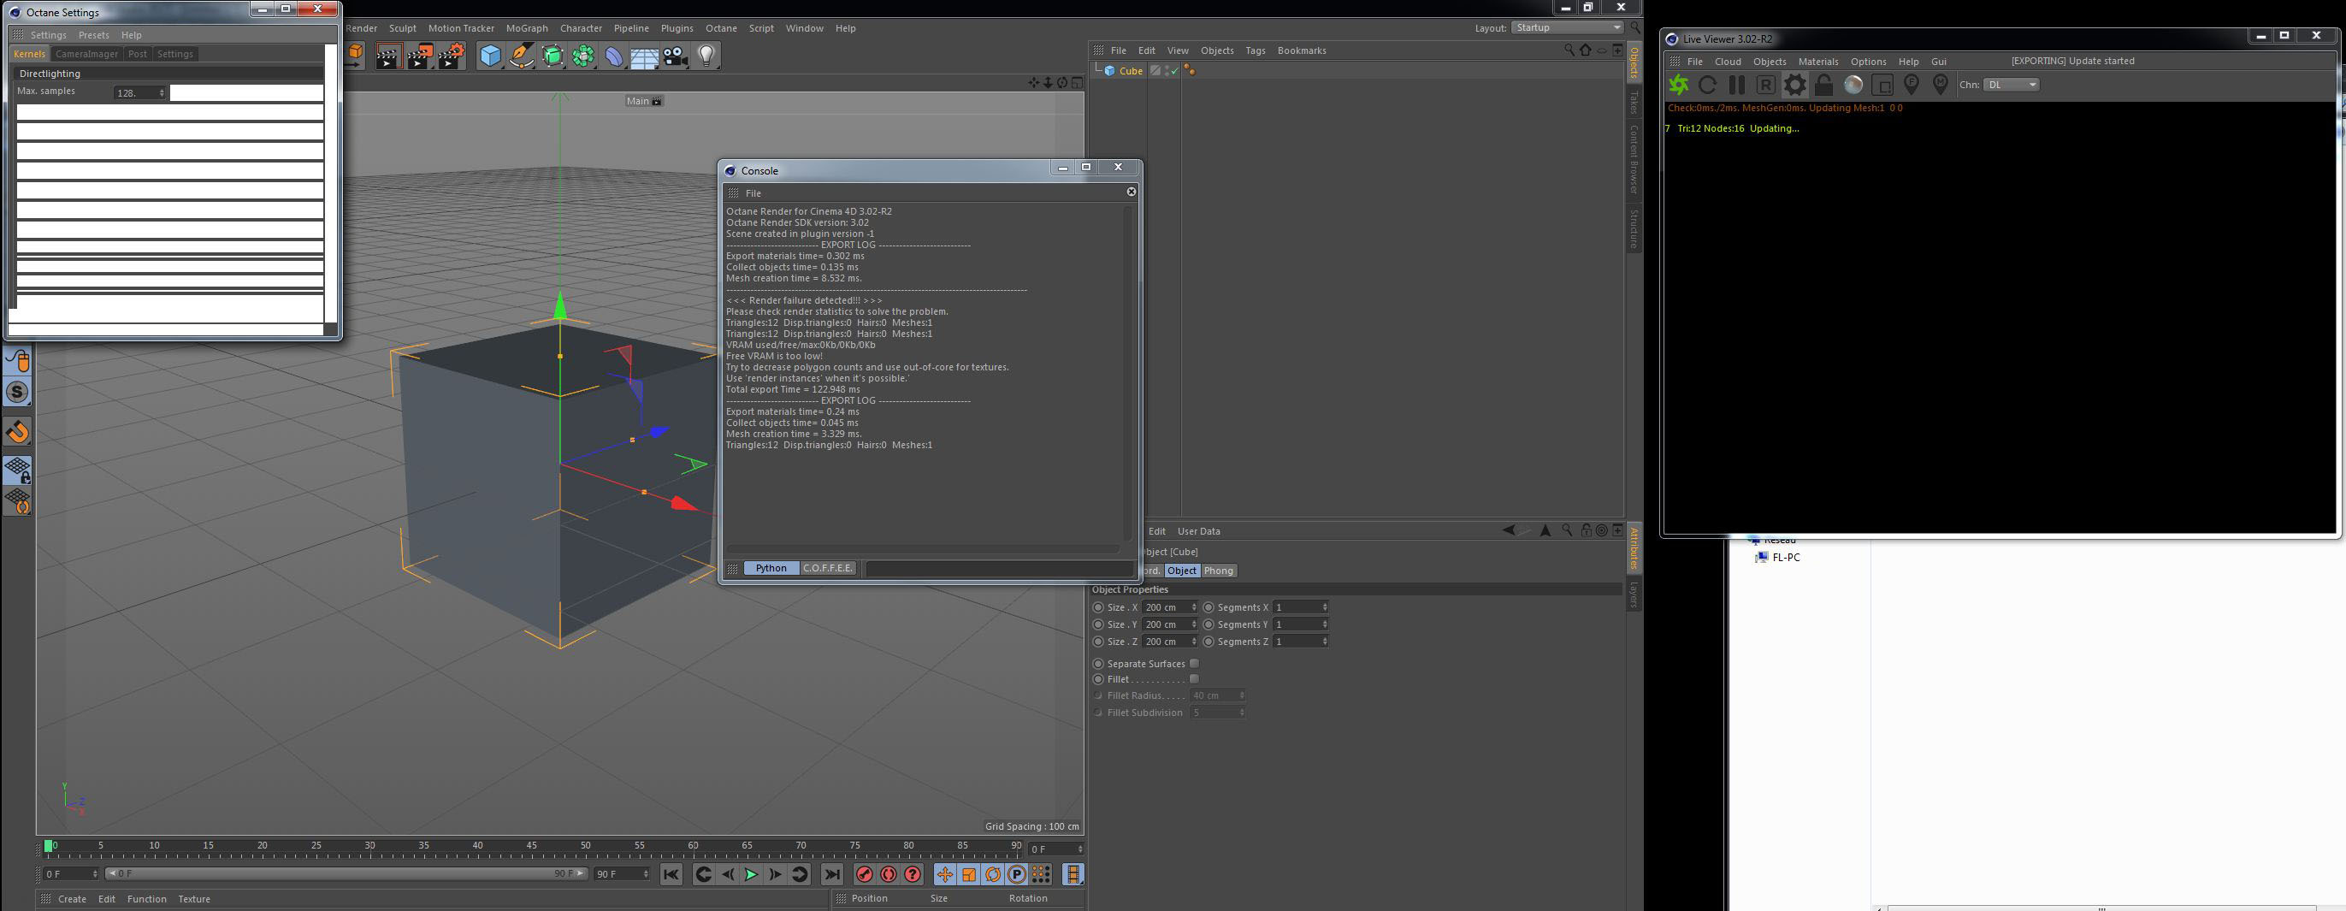The image size is (2346, 911).
Task: Open Edit Render Settings
Action: click(451, 56)
